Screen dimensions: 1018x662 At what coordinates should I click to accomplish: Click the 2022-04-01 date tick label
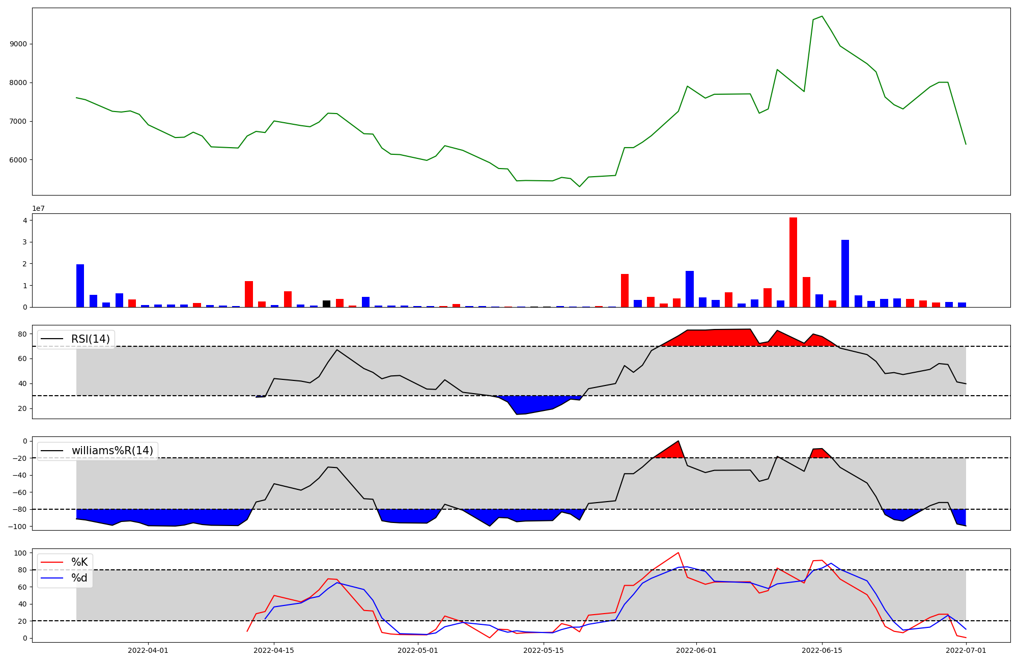point(148,650)
